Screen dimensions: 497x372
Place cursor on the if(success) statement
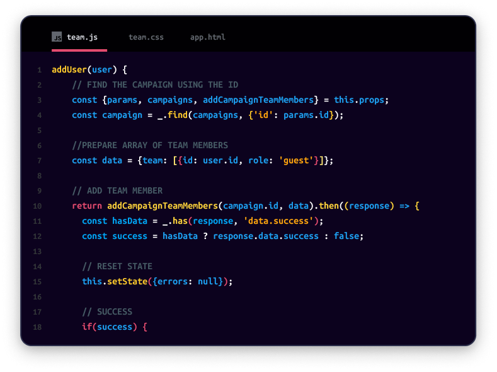113,327
